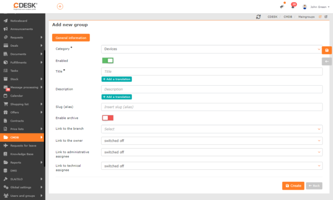Expand the Requests submenu arrow
Viewport: 333px width, 200px height.
click(42, 37)
